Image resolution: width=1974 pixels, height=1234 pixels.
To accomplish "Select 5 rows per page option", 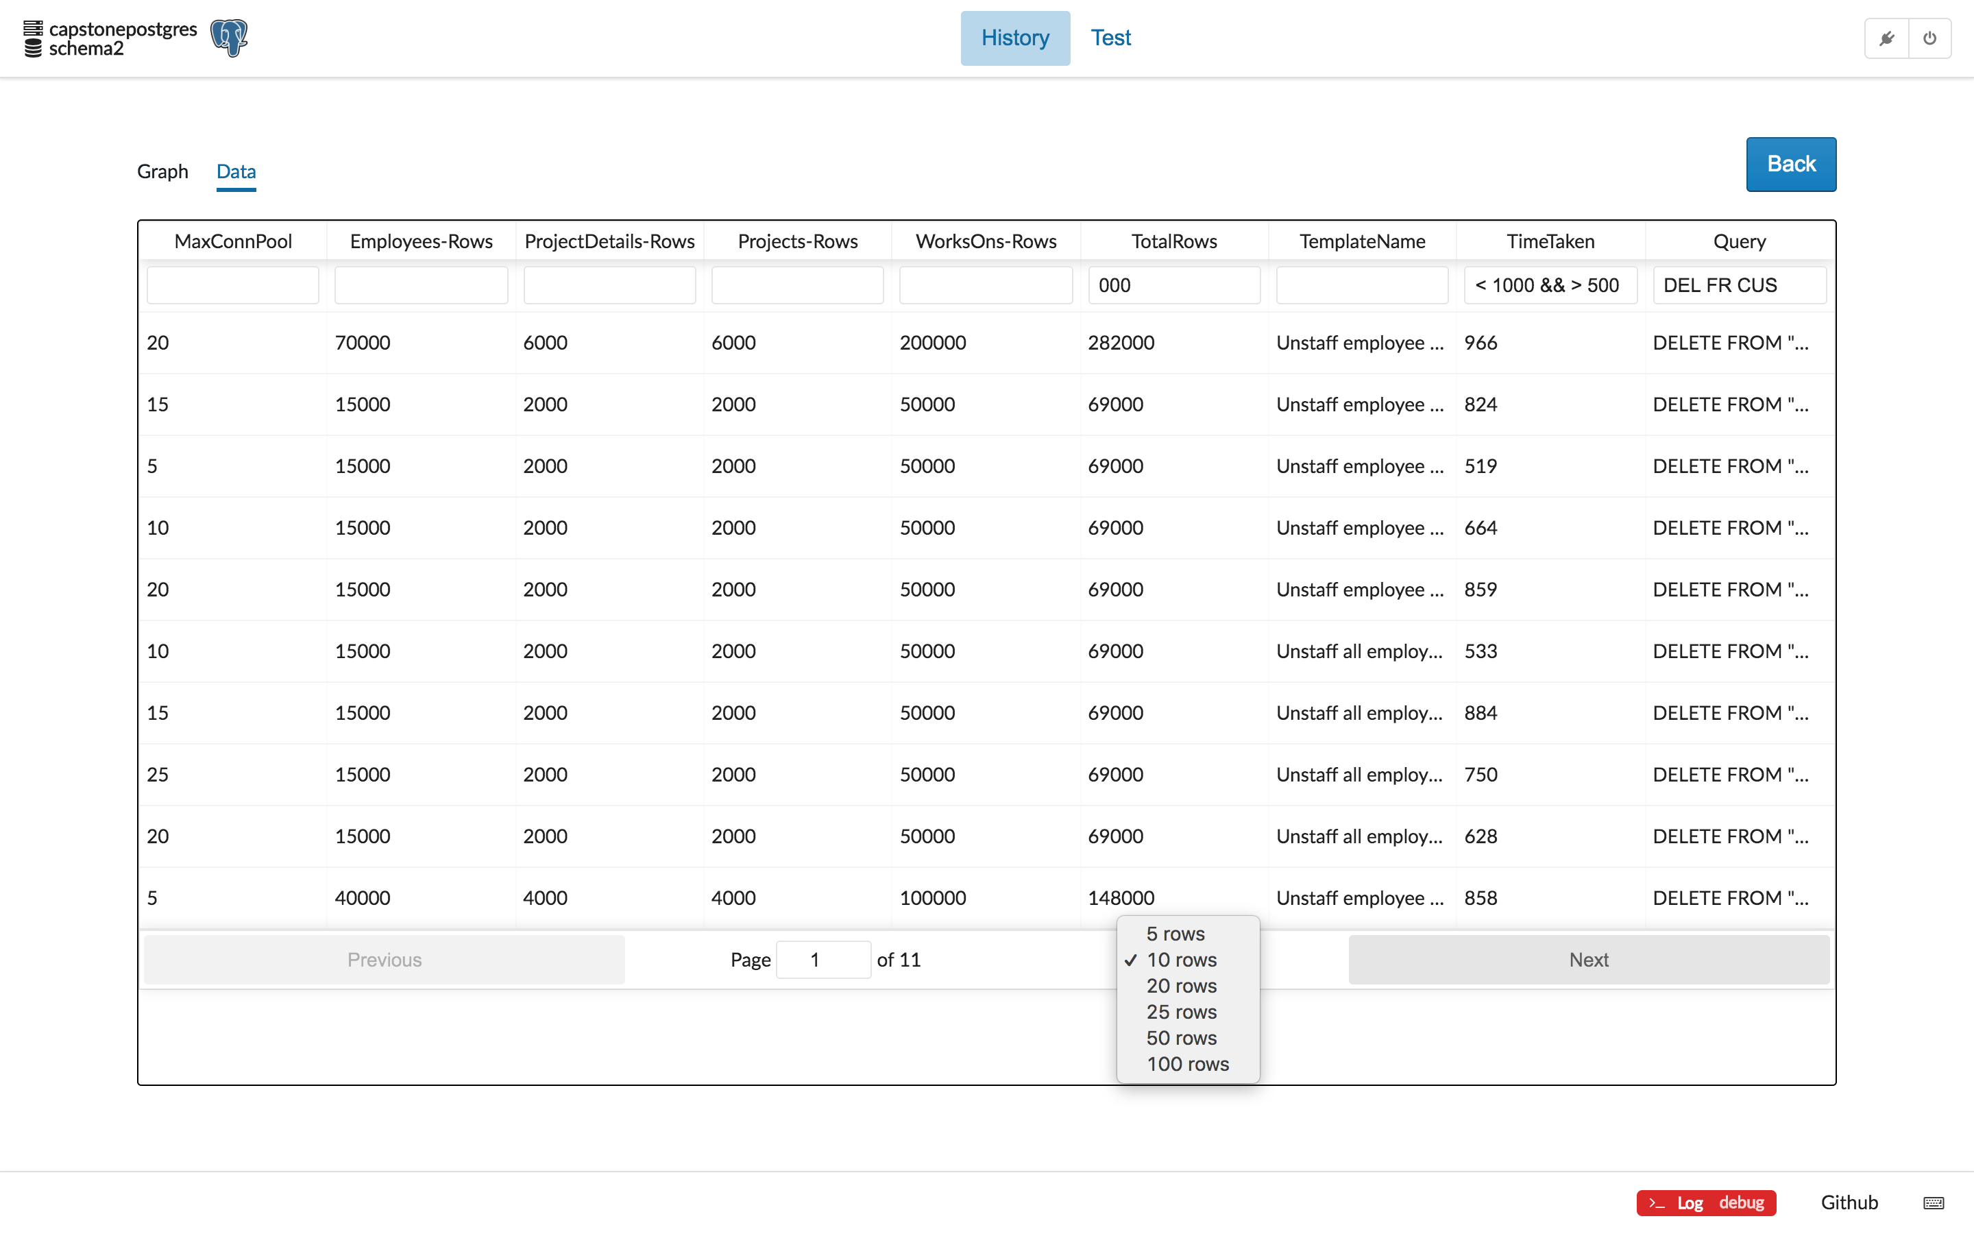I will 1175,933.
